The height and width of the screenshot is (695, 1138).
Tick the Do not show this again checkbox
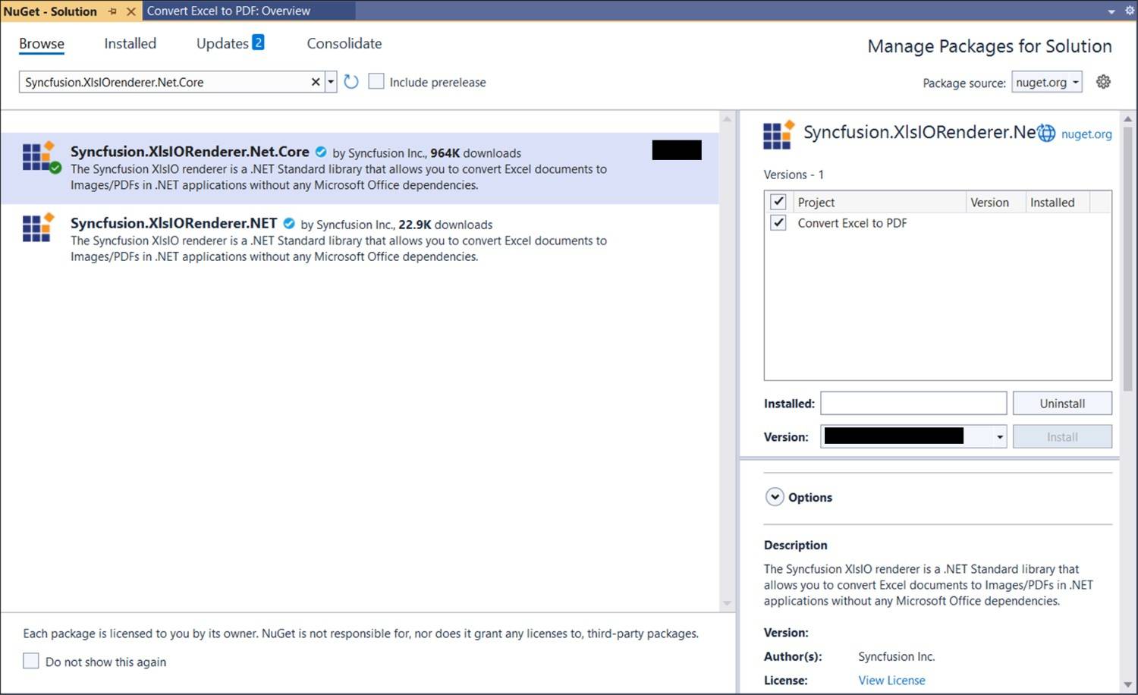pos(31,661)
